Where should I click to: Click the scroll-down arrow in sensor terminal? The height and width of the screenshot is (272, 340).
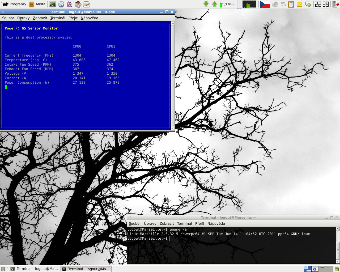point(173,128)
